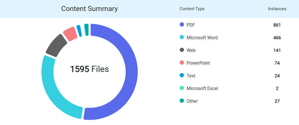Image resolution: width=299 pixels, height=125 pixels.
Task: Select the teal Other donut segment
Action: pyautogui.click(x=86, y=30)
